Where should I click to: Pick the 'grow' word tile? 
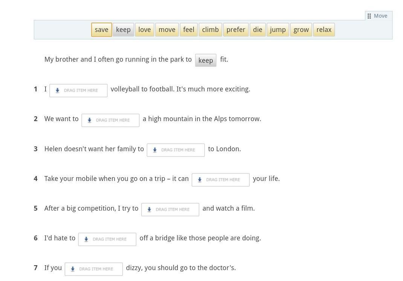301,30
